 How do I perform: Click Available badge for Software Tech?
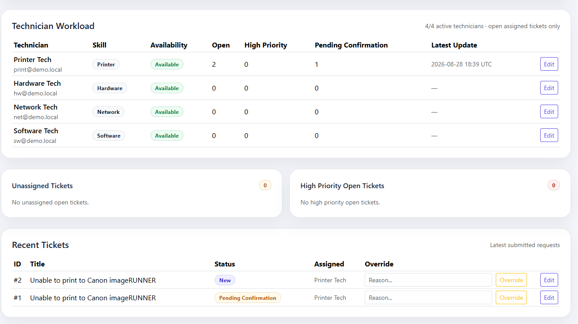(167, 135)
